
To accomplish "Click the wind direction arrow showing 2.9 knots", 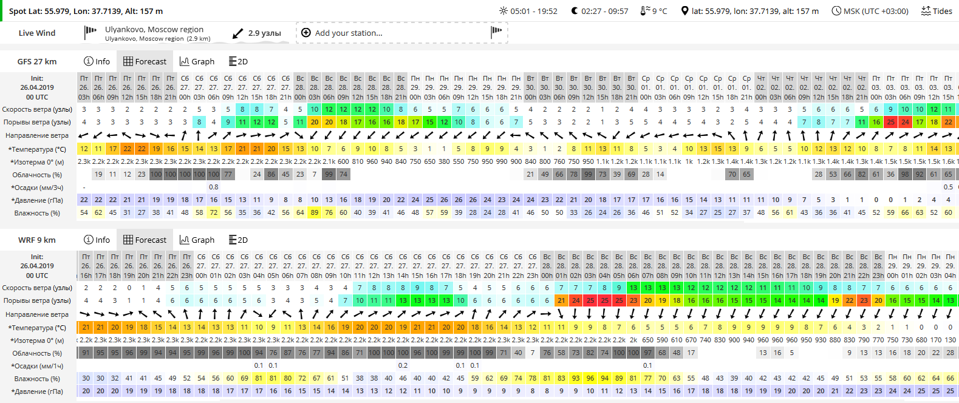I will [x=238, y=33].
